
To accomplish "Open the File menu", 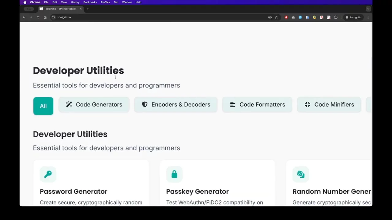I will click(46, 2).
